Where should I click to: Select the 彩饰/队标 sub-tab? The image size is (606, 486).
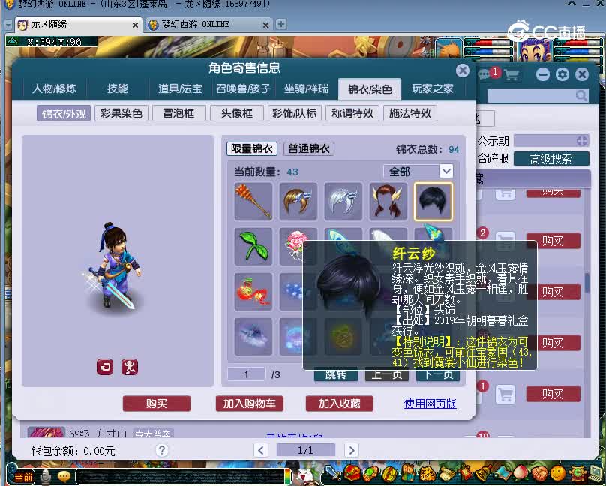295,113
